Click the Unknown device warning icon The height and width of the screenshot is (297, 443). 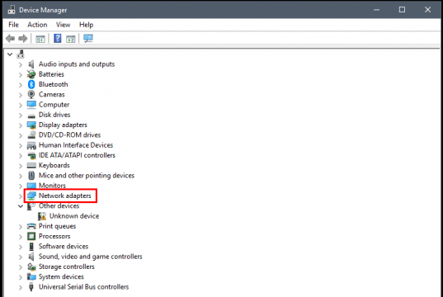(42, 216)
